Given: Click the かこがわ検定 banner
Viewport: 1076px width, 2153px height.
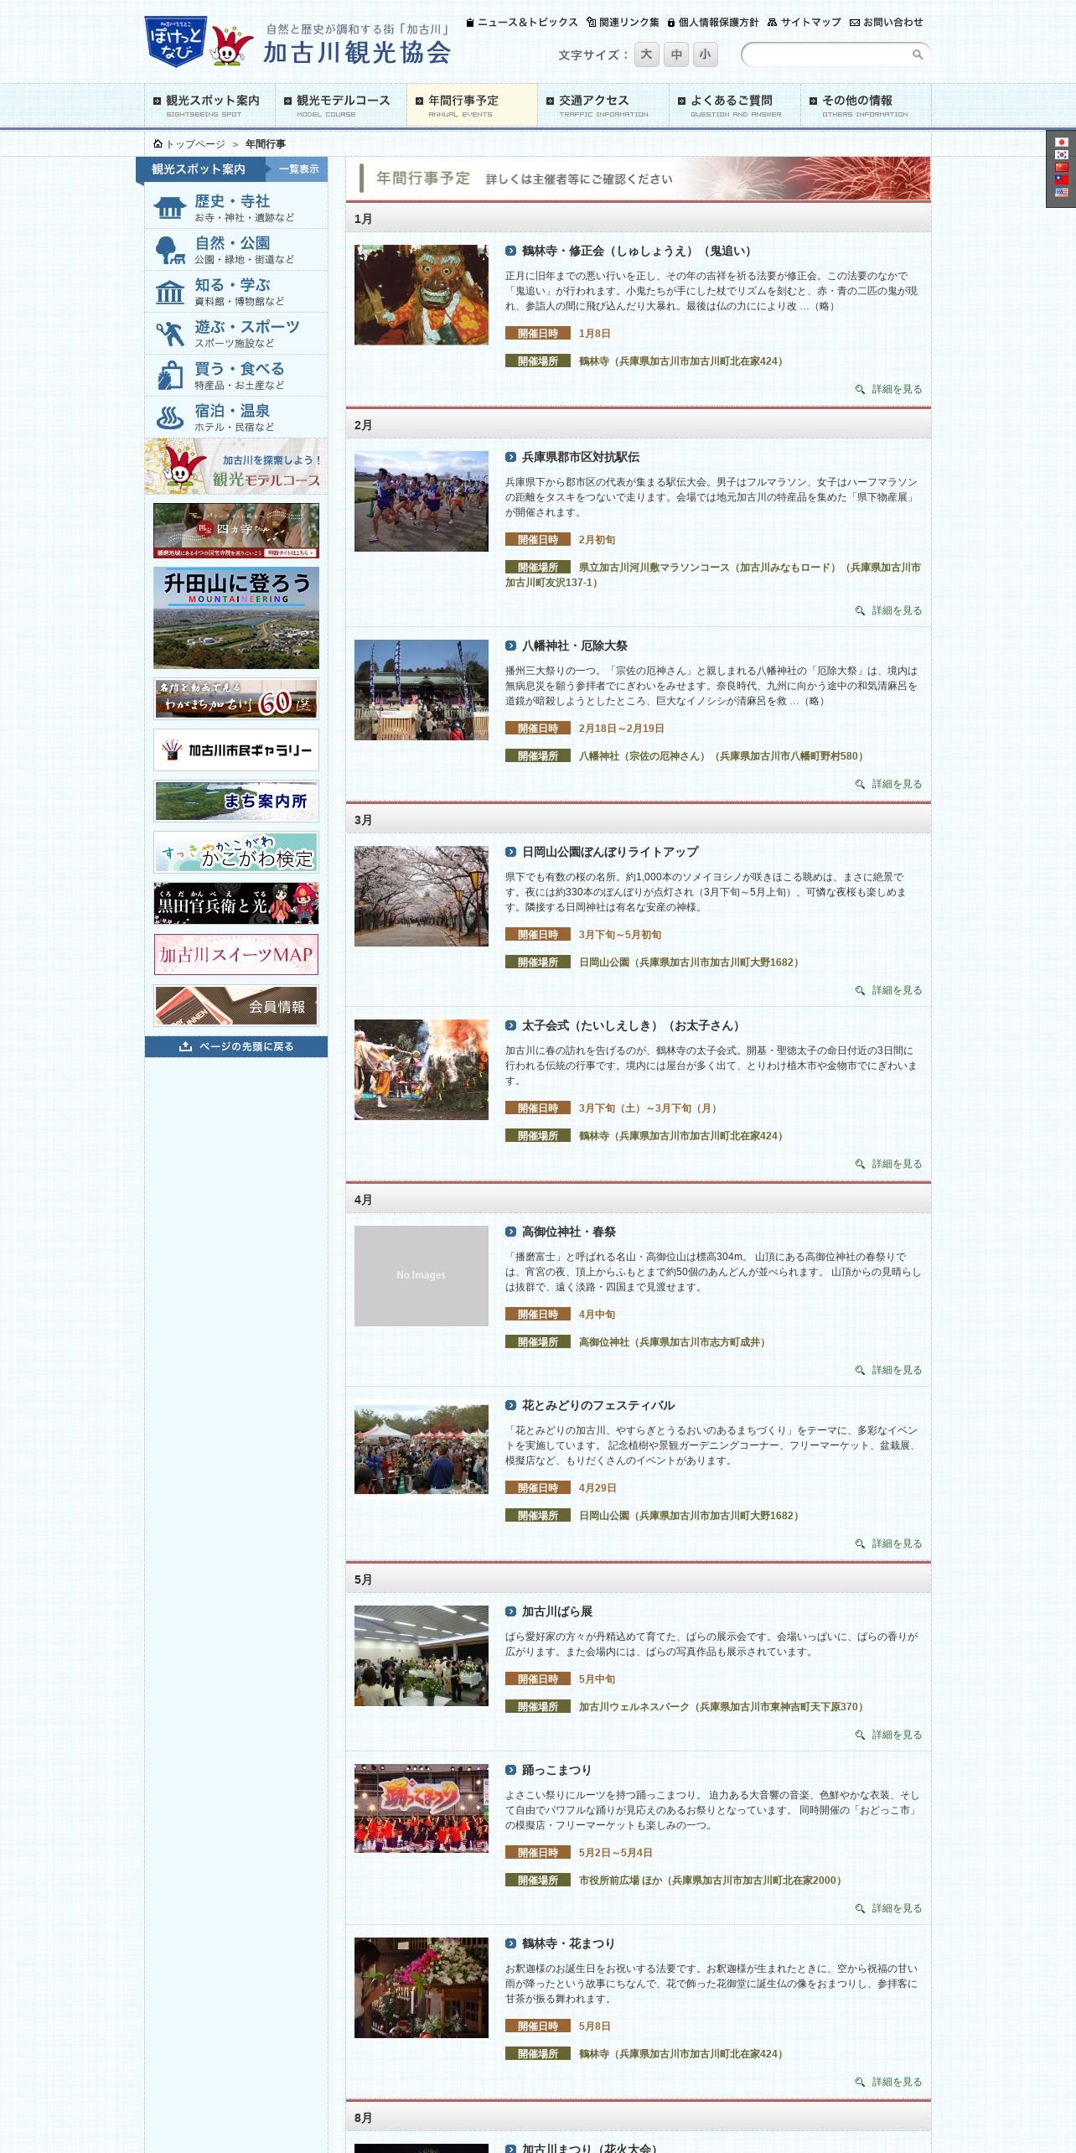Looking at the screenshot, I should click(236, 853).
